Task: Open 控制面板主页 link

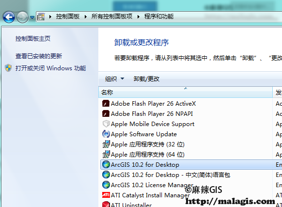Action: click(33, 38)
